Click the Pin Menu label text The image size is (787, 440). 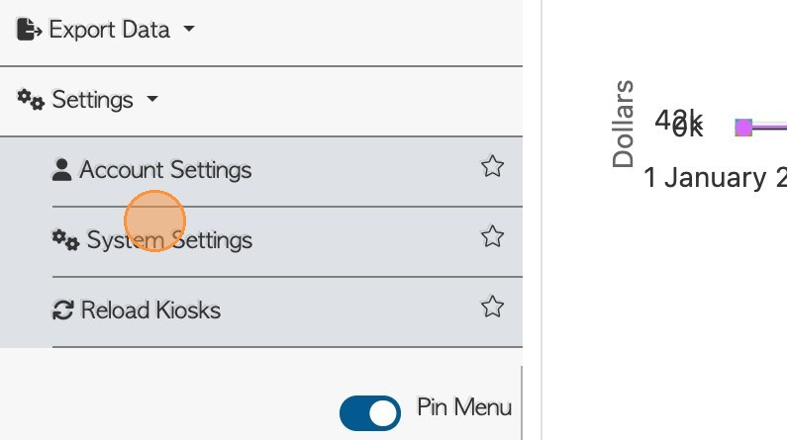(464, 407)
